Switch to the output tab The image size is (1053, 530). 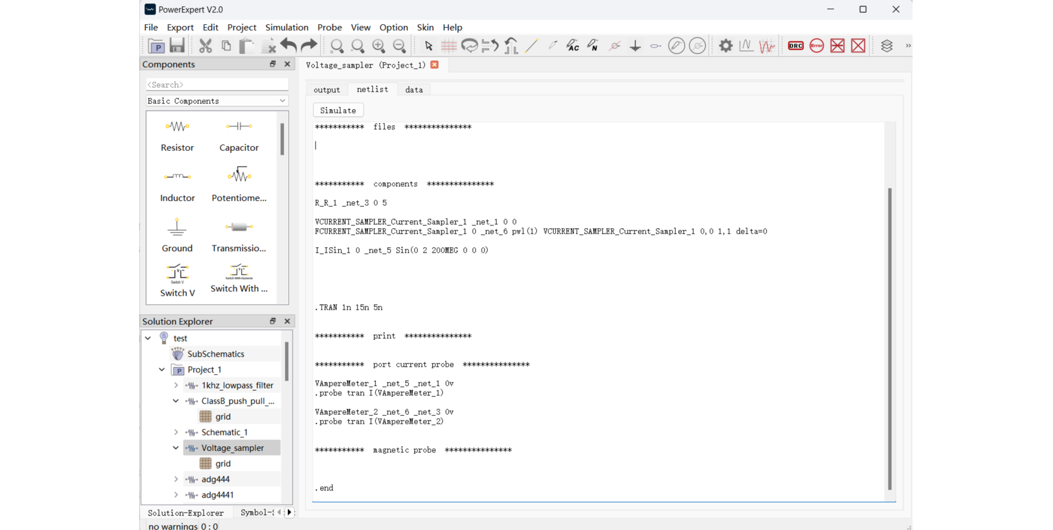tap(327, 89)
